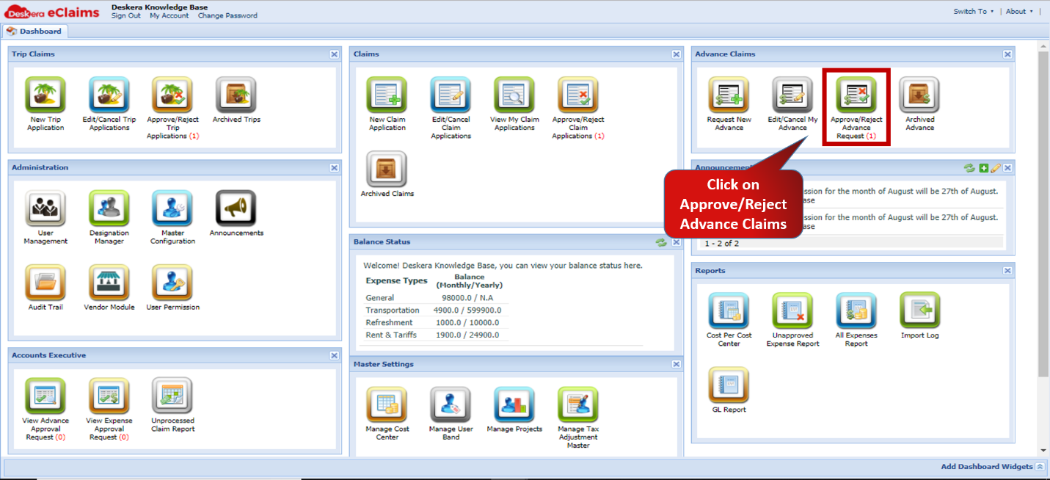Open Manage Projects icon
Screen dimensions: 1050x480
click(x=514, y=405)
